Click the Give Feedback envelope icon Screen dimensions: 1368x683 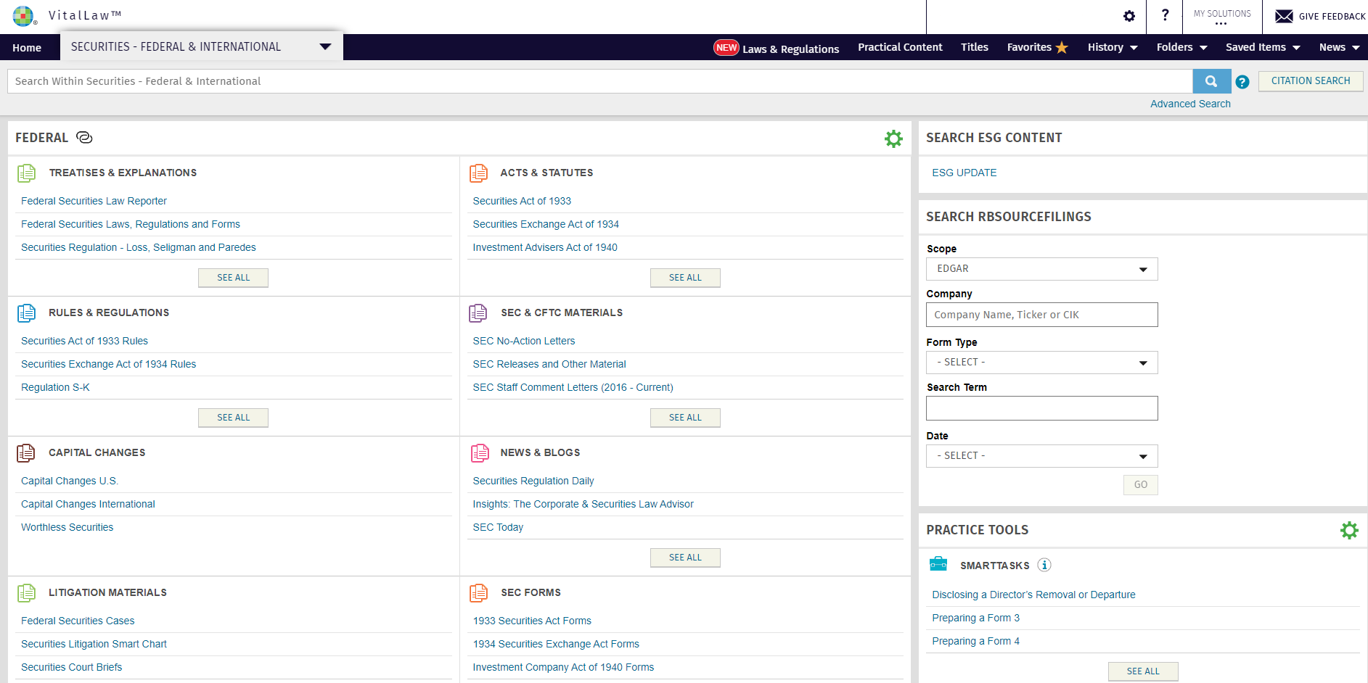(1284, 16)
